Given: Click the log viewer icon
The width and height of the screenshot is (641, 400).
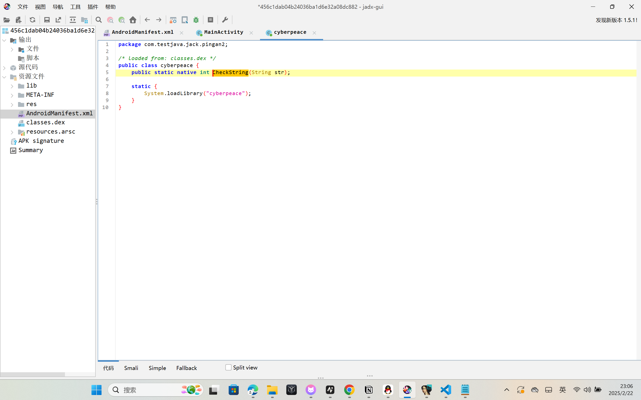Looking at the screenshot, I should point(210,20).
